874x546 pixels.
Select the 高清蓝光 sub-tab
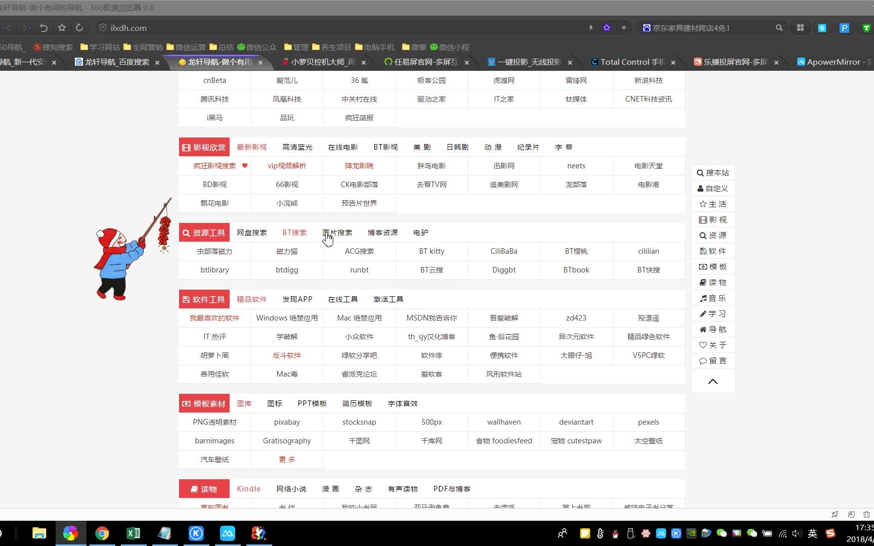point(297,147)
